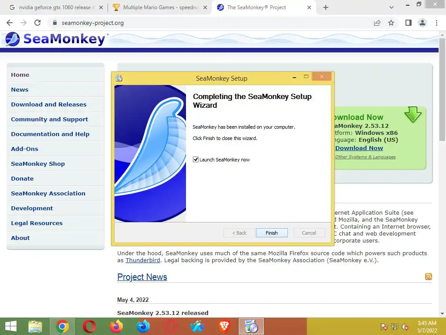This screenshot has width=446, height=335.
Task: Click the page vertical scrollbar thumb
Action: [442, 89]
